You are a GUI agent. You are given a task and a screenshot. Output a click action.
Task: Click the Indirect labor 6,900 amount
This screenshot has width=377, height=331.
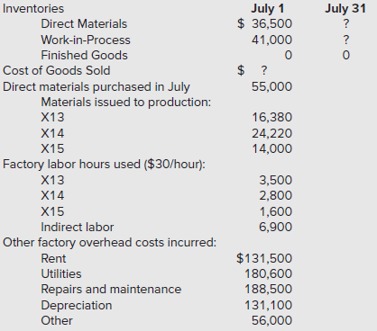click(276, 227)
